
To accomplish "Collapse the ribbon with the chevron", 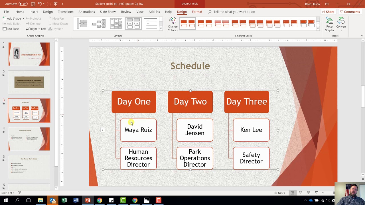I will pyautogui.click(x=362, y=36).
